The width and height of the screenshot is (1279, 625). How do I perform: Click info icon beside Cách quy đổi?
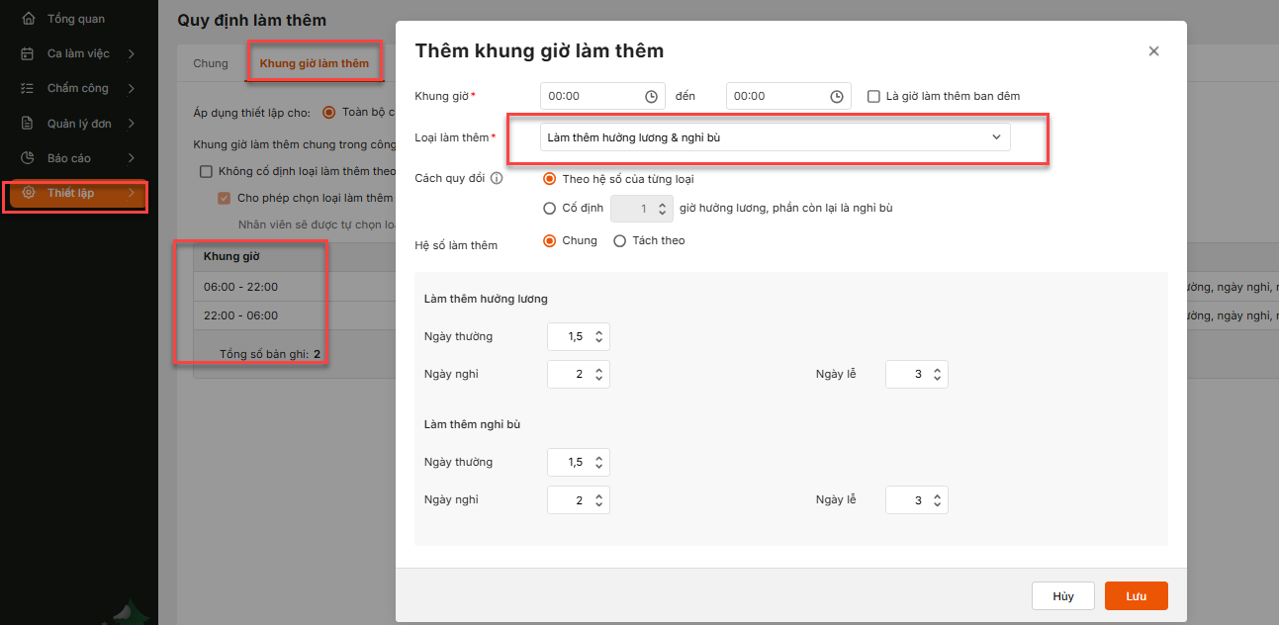pos(497,179)
